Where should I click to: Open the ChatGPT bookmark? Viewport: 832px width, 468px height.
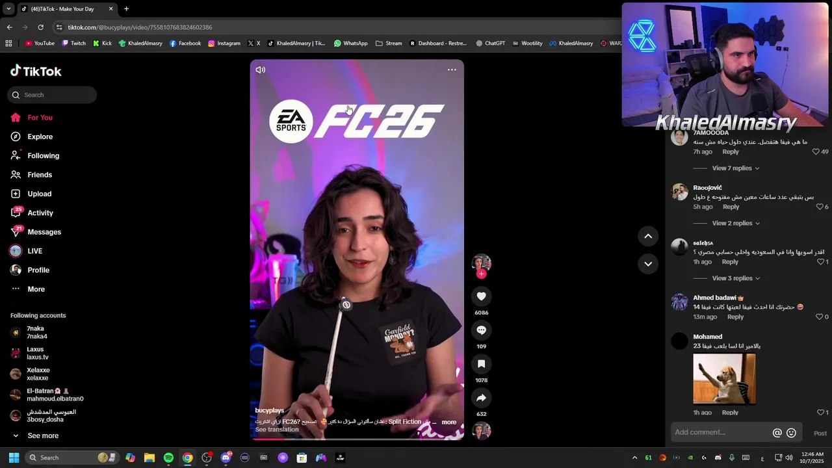pos(490,44)
